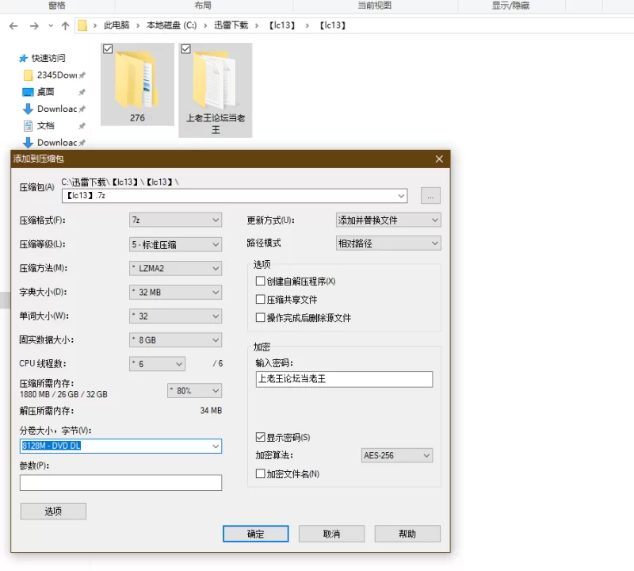This screenshot has height=571, width=634.
Task: Select the 276 folder thumbnail
Action: (137, 84)
